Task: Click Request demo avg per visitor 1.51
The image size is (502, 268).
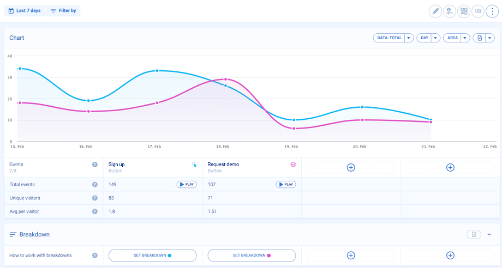Action: (x=212, y=211)
